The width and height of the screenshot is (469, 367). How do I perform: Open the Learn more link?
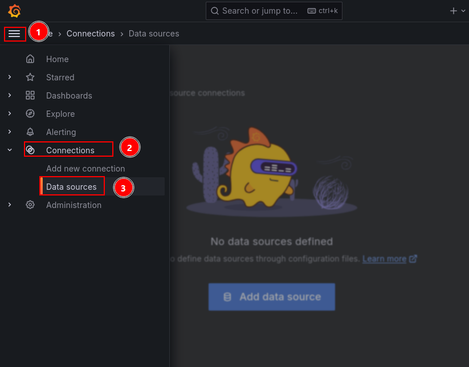pyautogui.click(x=384, y=259)
